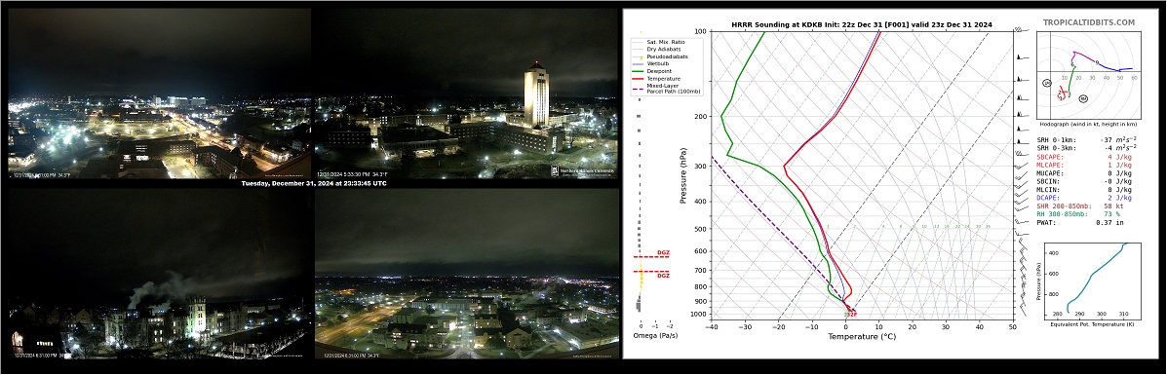Click the 'DCAPE' value row
Image resolution: width=1167 pixels, height=375 pixels.
1084,197
